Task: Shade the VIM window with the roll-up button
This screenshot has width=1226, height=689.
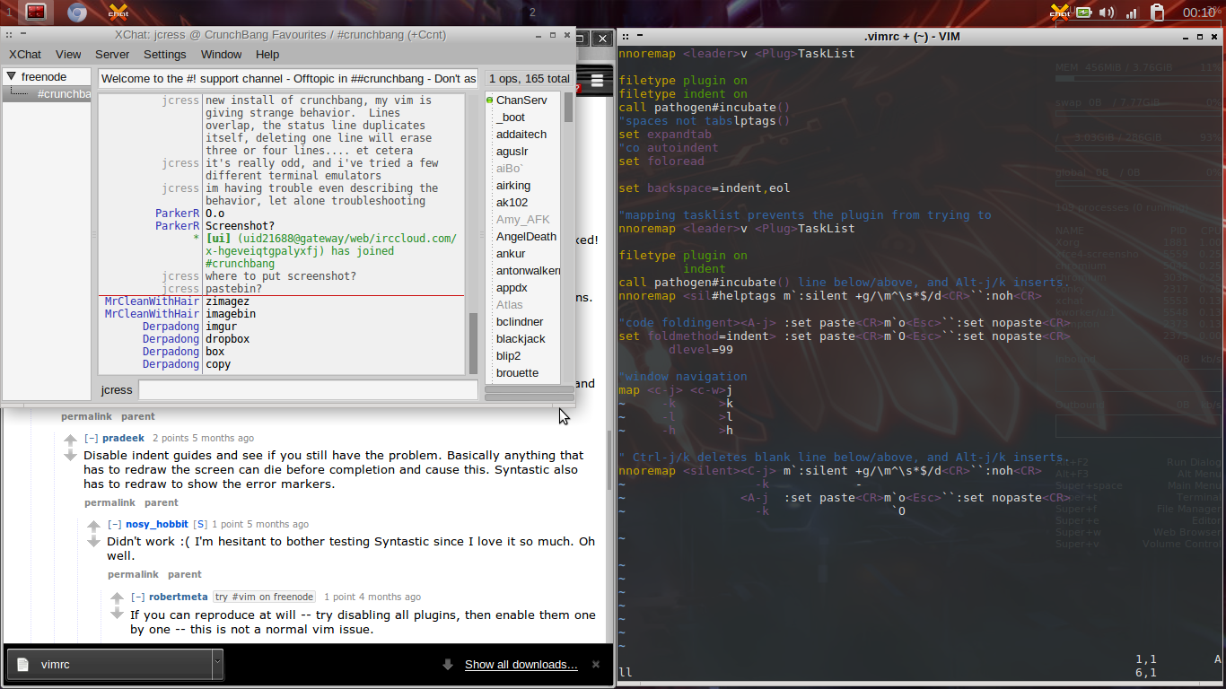Action: (x=640, y=36)
